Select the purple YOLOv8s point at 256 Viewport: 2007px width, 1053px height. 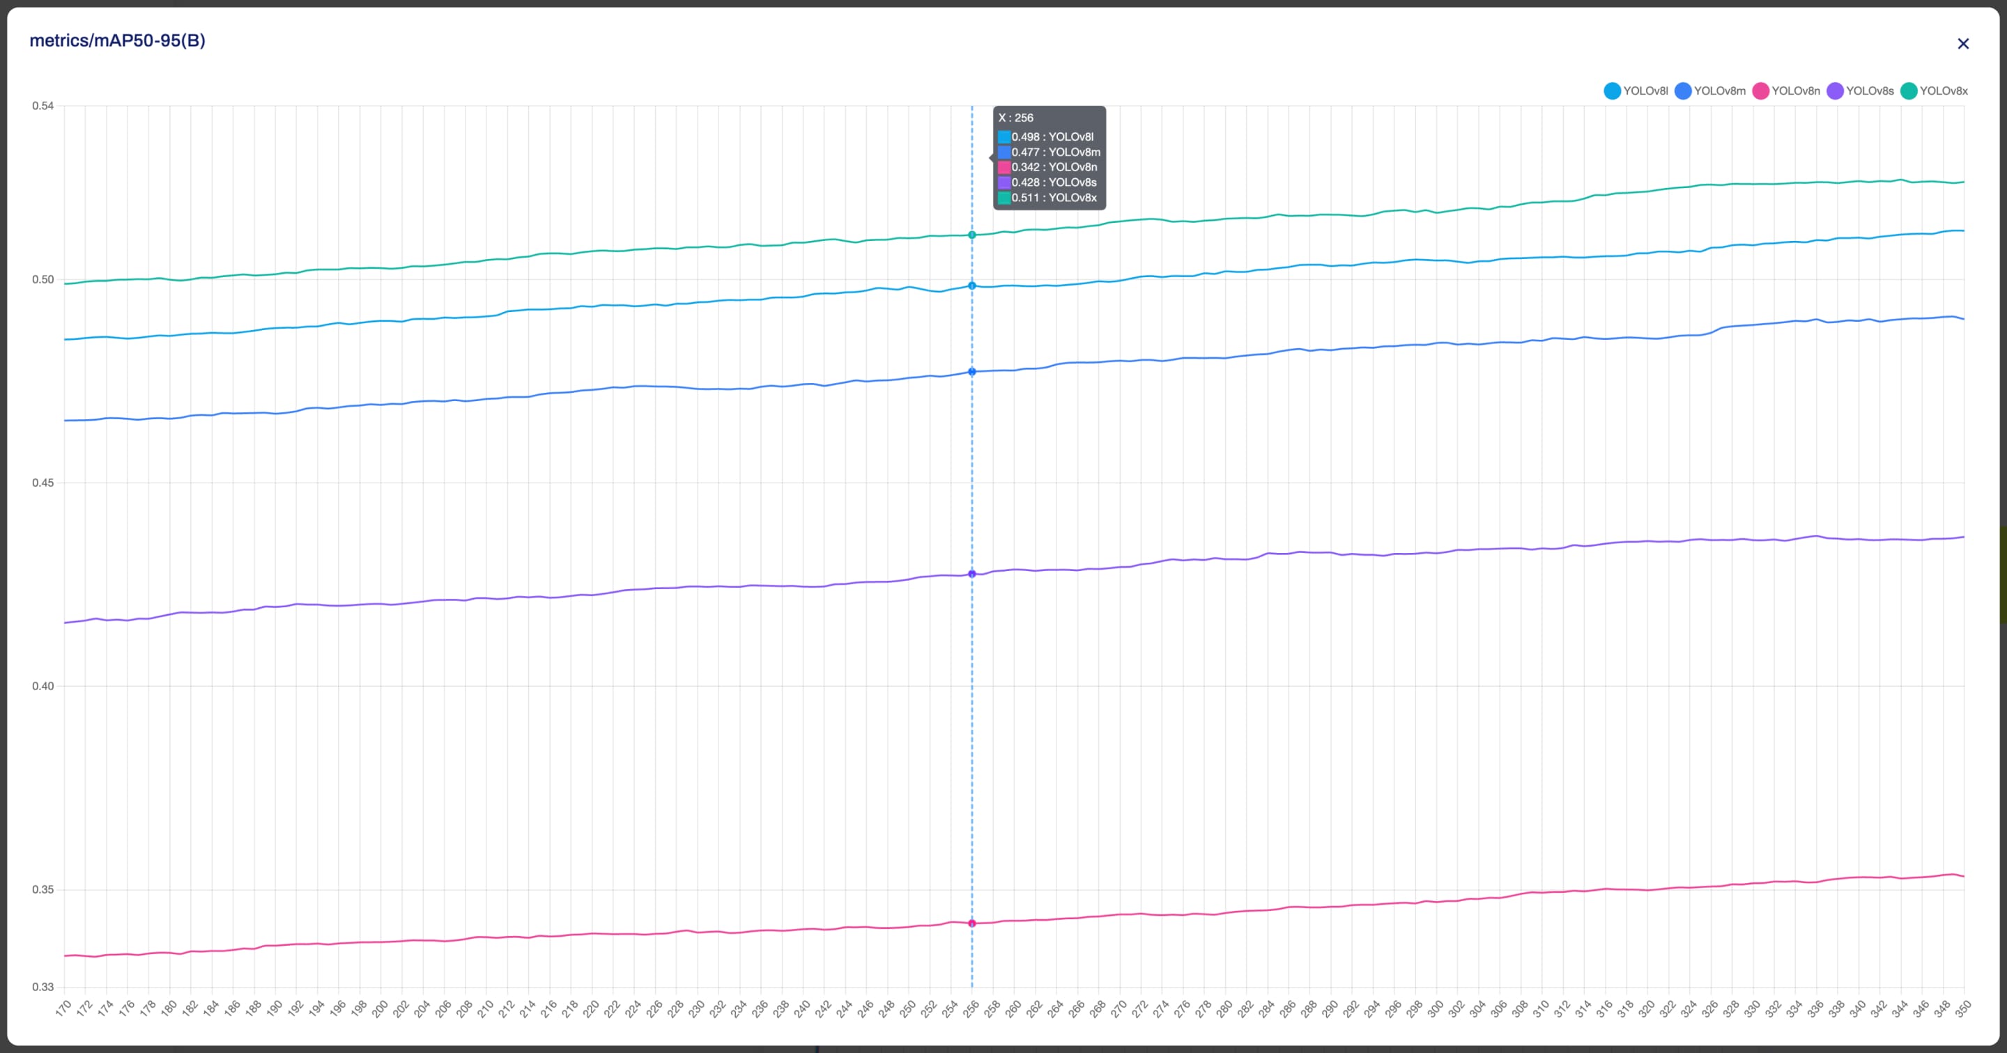point(971,574)
